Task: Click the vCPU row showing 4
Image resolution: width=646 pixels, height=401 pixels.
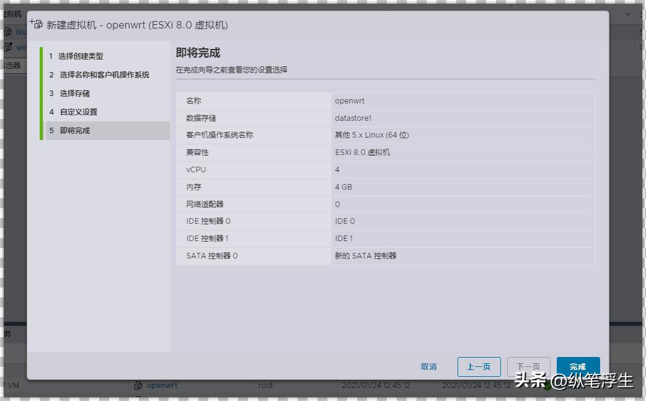Action: pos(337,169)
